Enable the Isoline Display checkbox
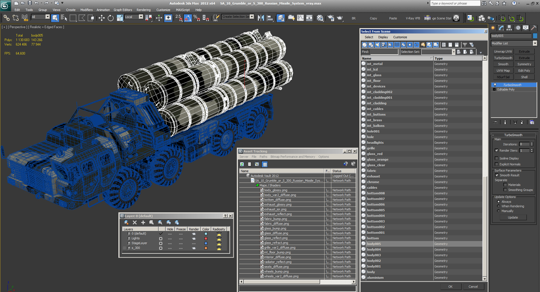The height and width of the screenshot is (292, 540). tap(497, 158)
